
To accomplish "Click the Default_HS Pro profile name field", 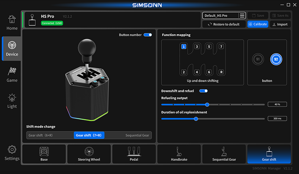I will [x=220, y=16].
